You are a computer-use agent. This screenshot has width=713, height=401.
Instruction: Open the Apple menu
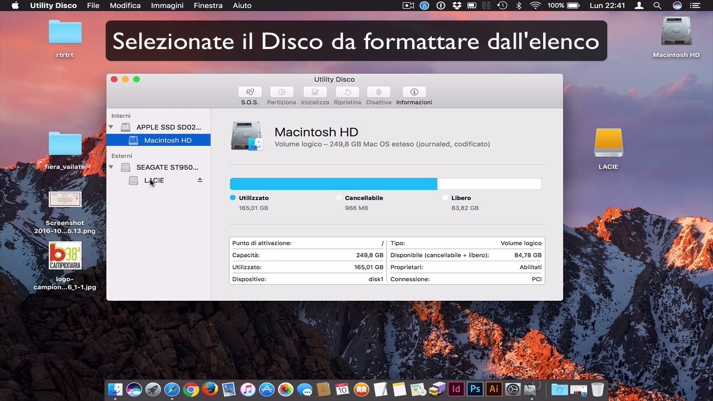coord(15,6)
